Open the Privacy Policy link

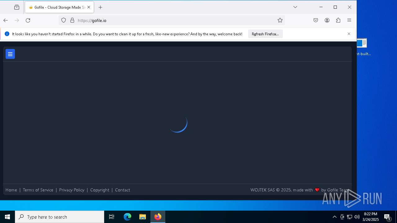(x=72, y=190)
